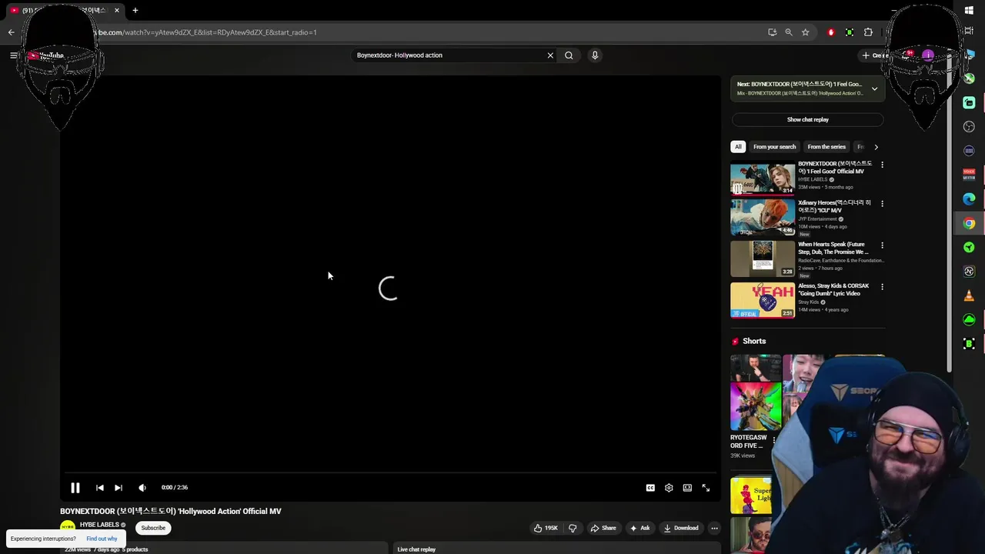Open Task View on the taskbar
This screenshot has width=985, height=554.
[969, 31]
